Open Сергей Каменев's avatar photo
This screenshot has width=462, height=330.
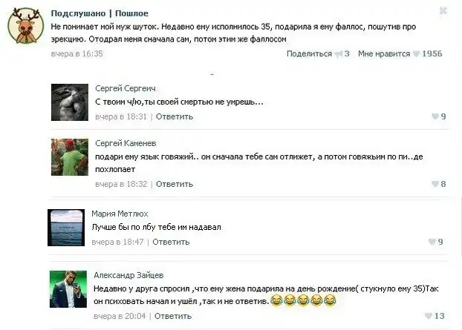70,157
